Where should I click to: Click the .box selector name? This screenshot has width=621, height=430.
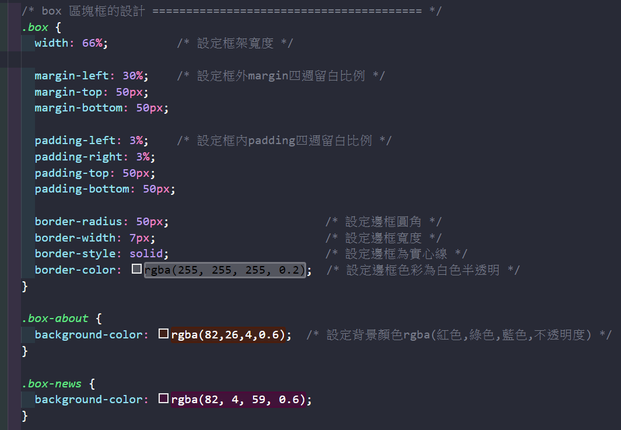pyautogui.click(x=35, y=27)
